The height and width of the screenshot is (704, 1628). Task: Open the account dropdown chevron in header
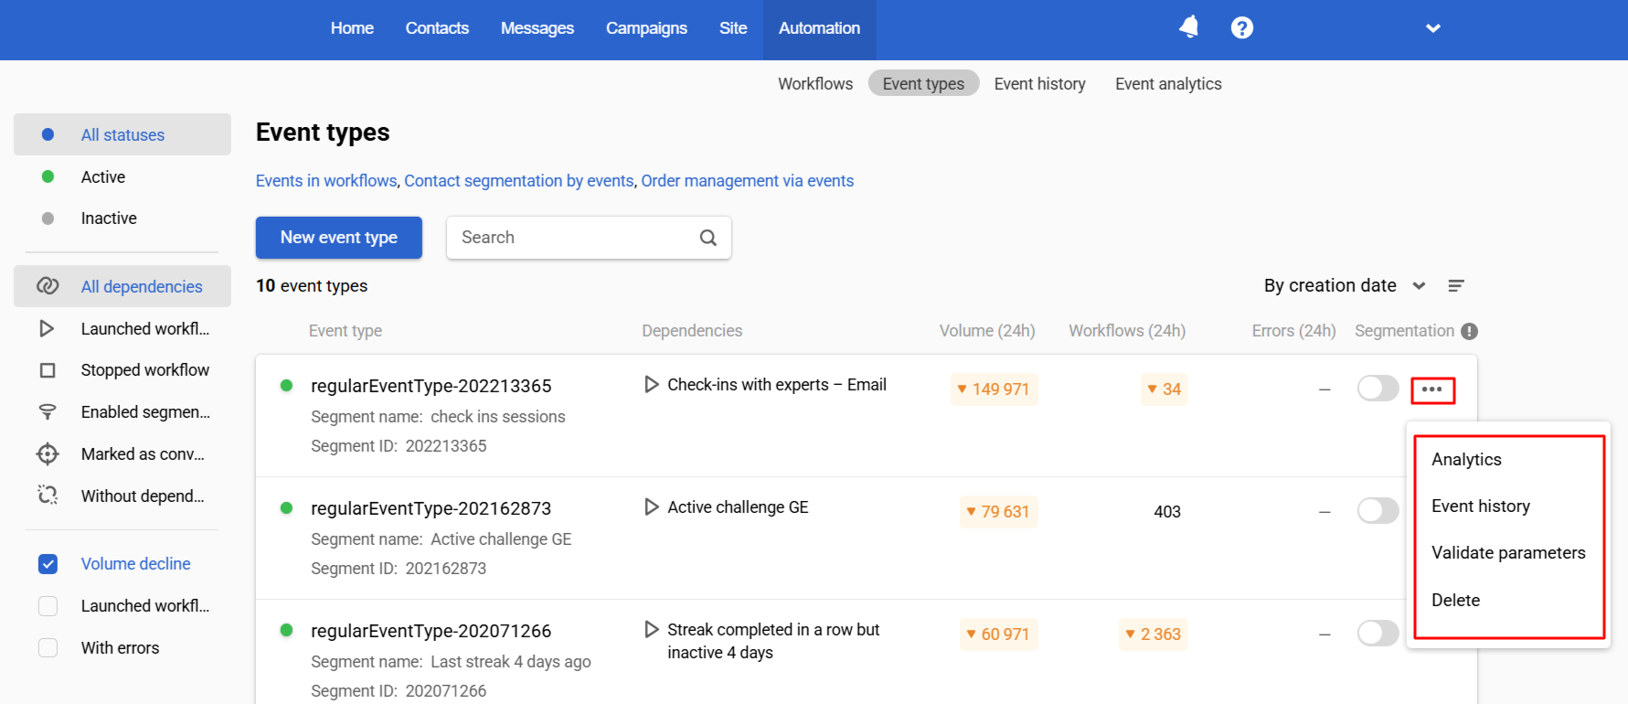(1432, 28)
